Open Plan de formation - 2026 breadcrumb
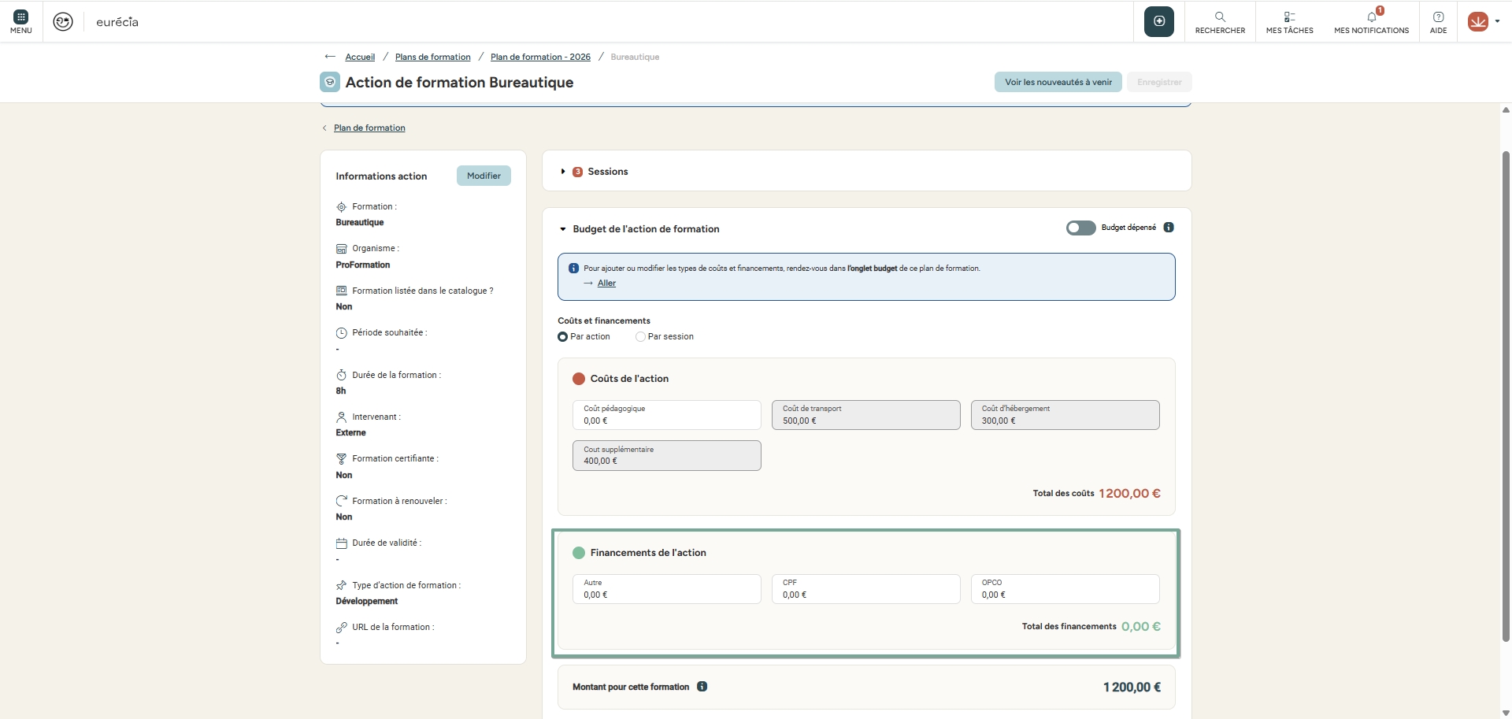 pyautogui.click(x=540, y=57)
